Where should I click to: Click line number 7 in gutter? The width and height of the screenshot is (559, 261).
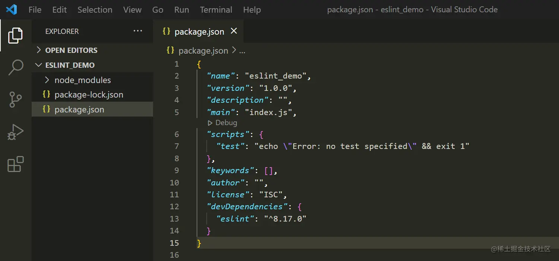(177, 146)
